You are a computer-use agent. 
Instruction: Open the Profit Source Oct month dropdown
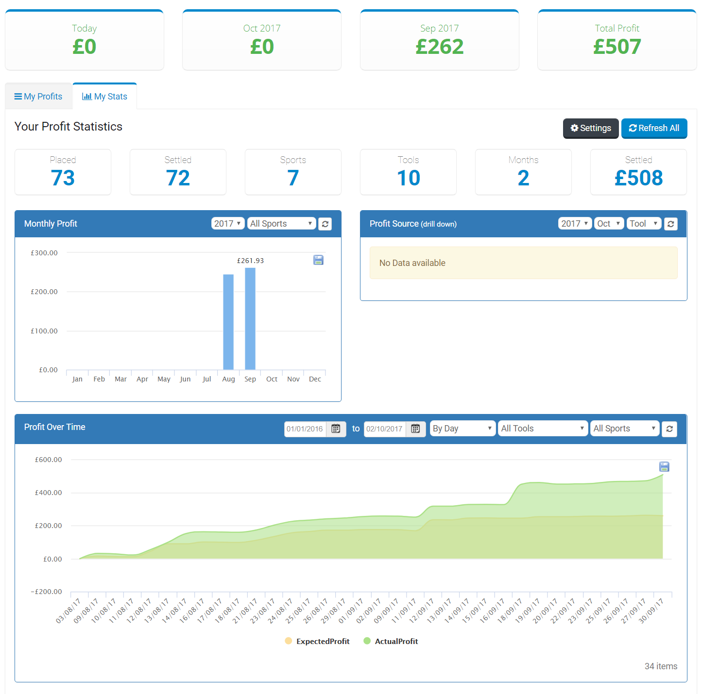(609, 223)
